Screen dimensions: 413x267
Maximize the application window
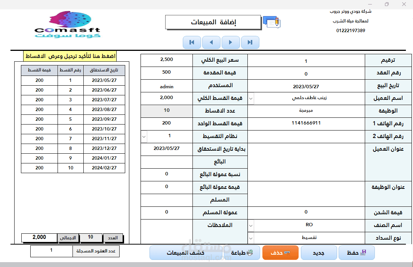(x=387, y=4)
